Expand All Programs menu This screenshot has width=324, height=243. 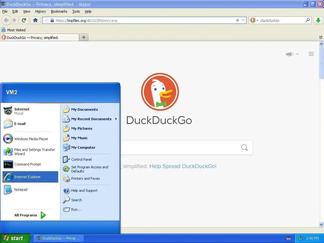30,215
